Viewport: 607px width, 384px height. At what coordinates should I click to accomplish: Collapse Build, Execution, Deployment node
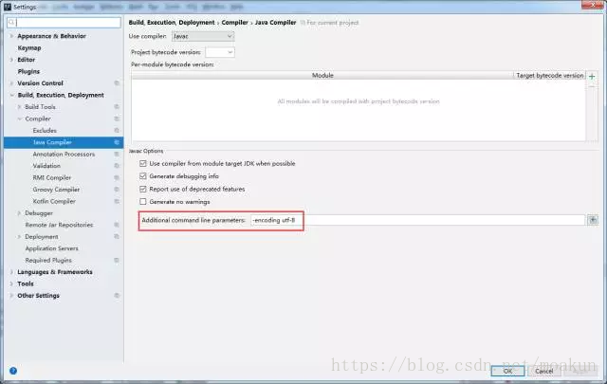pyautogui.click(x=11, y=95)
